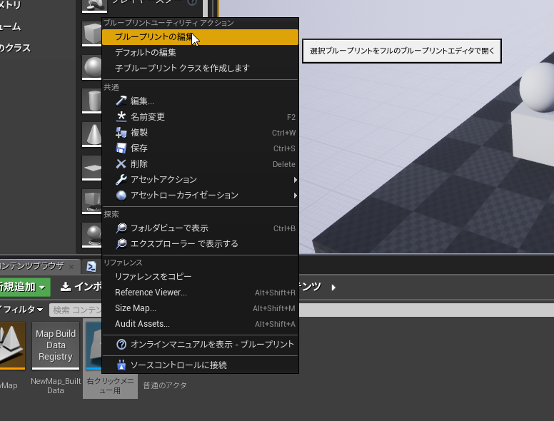Click 編集... with hammer icon

click(x=200, y=101)
